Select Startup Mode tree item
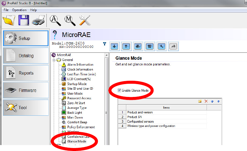247x151 pixels. point(77,84)
